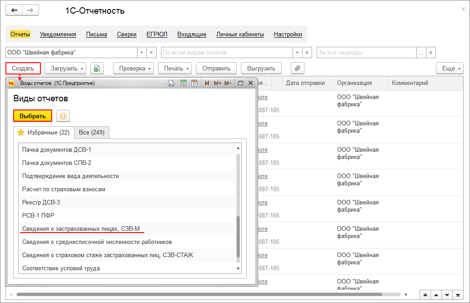Click the report list scrollbar up arrow
The height and width of the screenshot is (303, 470).
[x=238, y=148]
